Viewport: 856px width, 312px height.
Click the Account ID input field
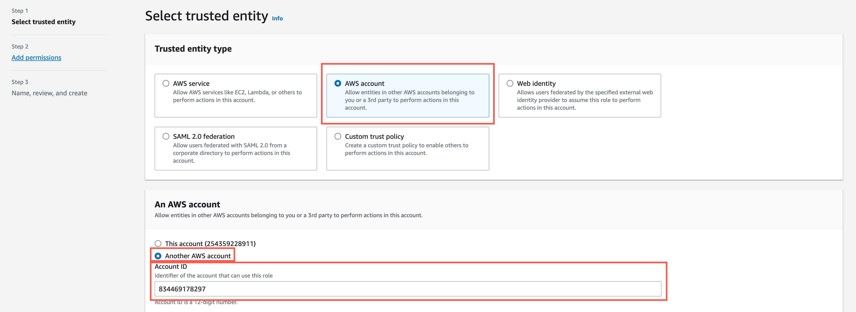(408, 289)
